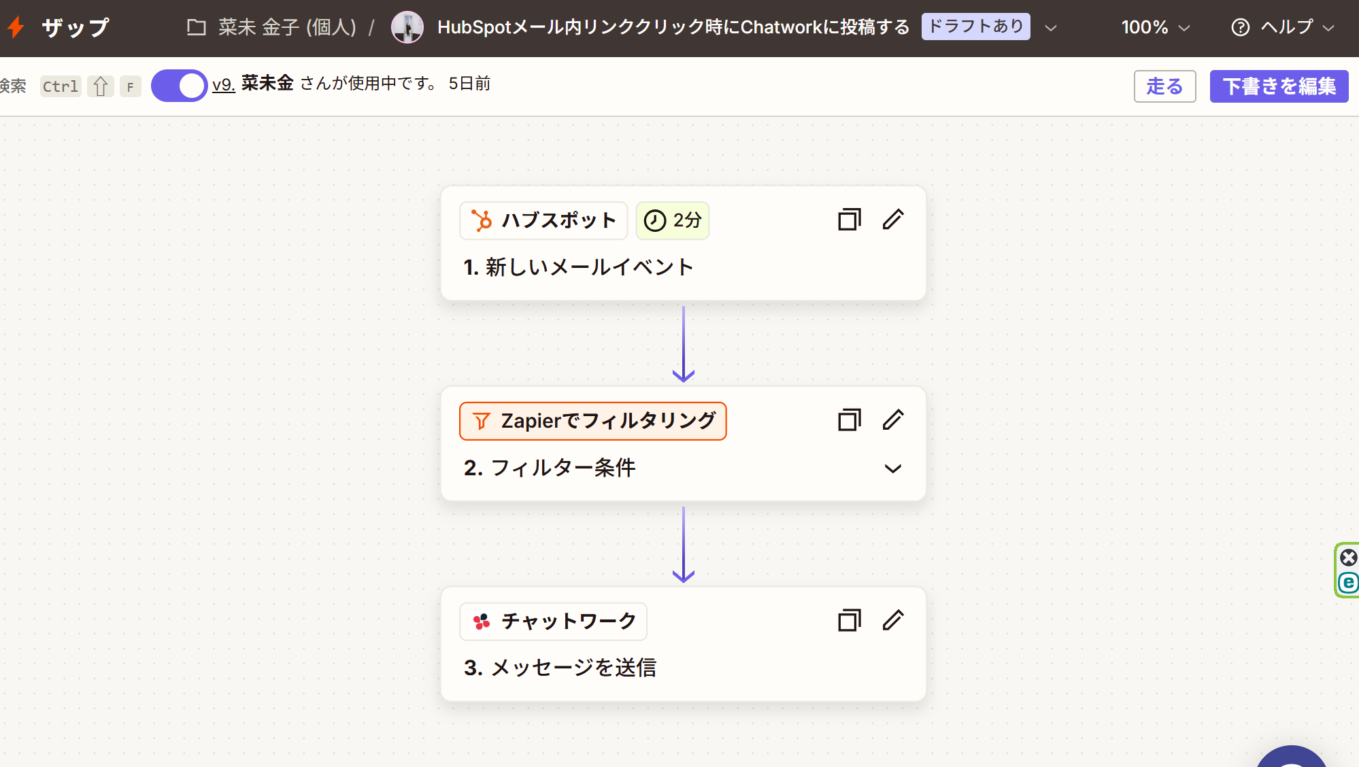Click 下書きを編集 button
The image size is (1359, 767).
tap(1279, 86)
